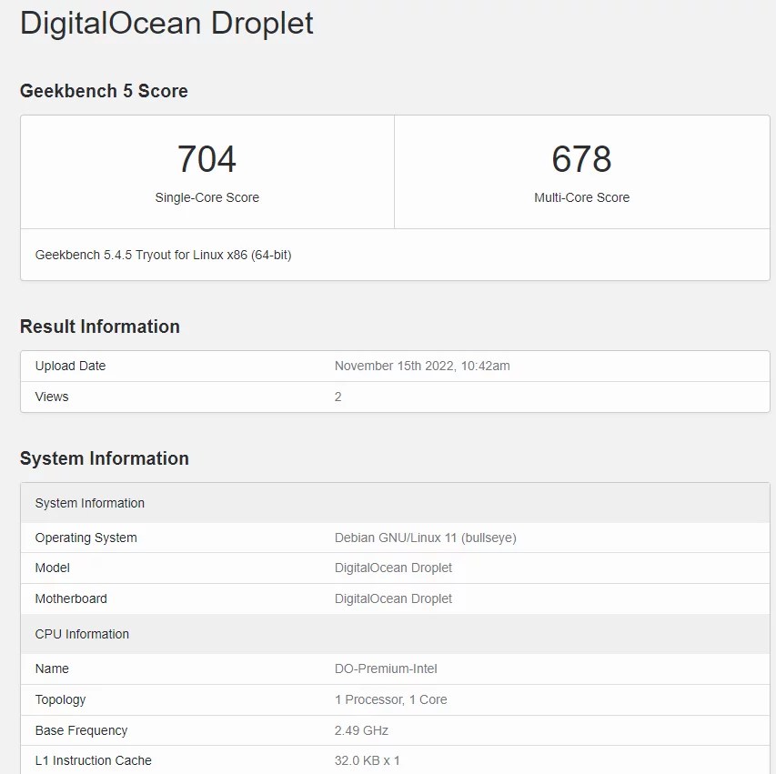Click Geekbench 5.4.5 Tryout for Linux text
The height and width of the screenshot is (774, 776).
164,255
